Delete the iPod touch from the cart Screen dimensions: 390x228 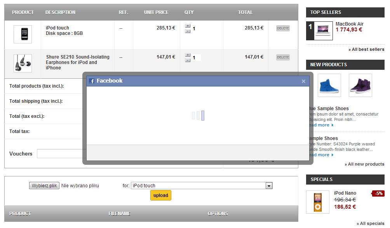(x=283, y=28)
